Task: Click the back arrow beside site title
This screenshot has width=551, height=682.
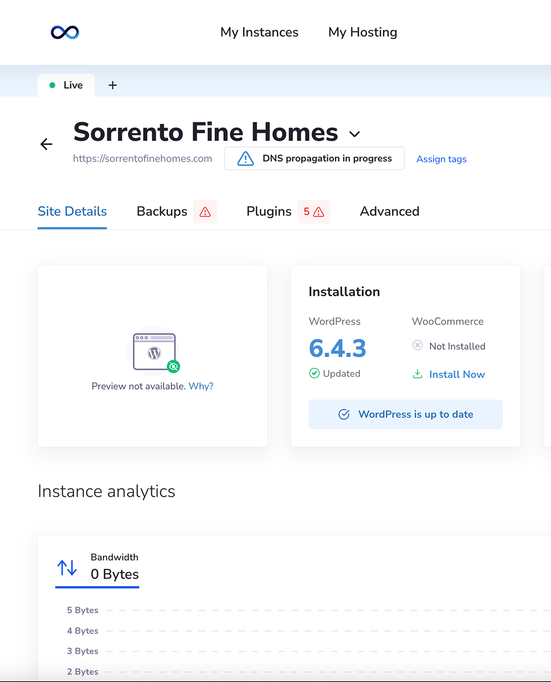Action: (46, 144)
